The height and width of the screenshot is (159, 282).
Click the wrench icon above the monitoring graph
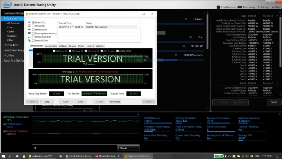click(138, 114)
